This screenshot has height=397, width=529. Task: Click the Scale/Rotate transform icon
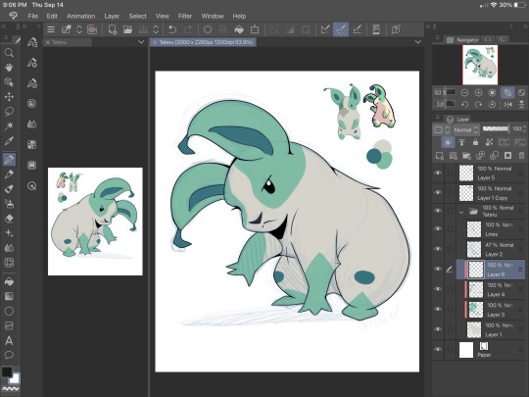coord(255,29)
